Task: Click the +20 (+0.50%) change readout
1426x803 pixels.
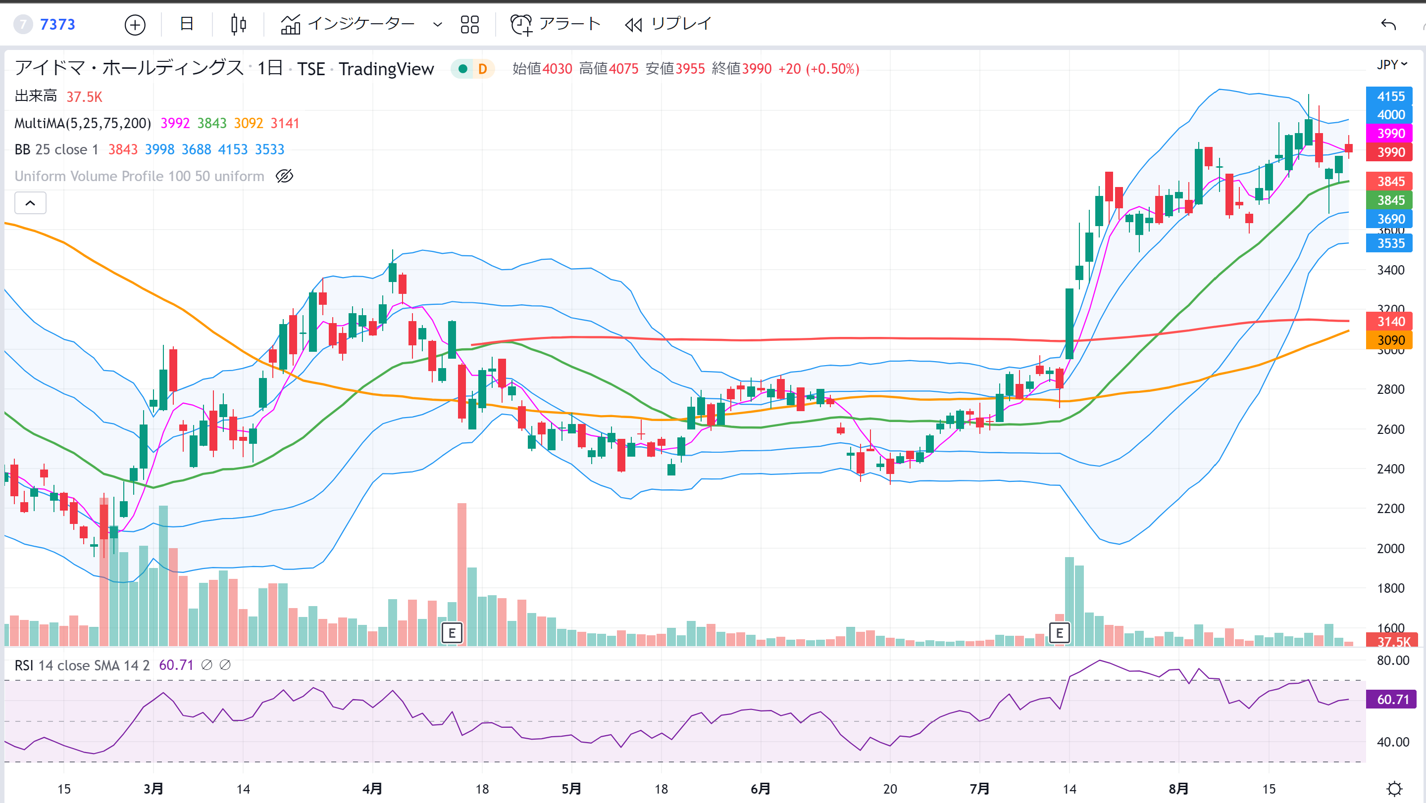Action: [819, 69]
